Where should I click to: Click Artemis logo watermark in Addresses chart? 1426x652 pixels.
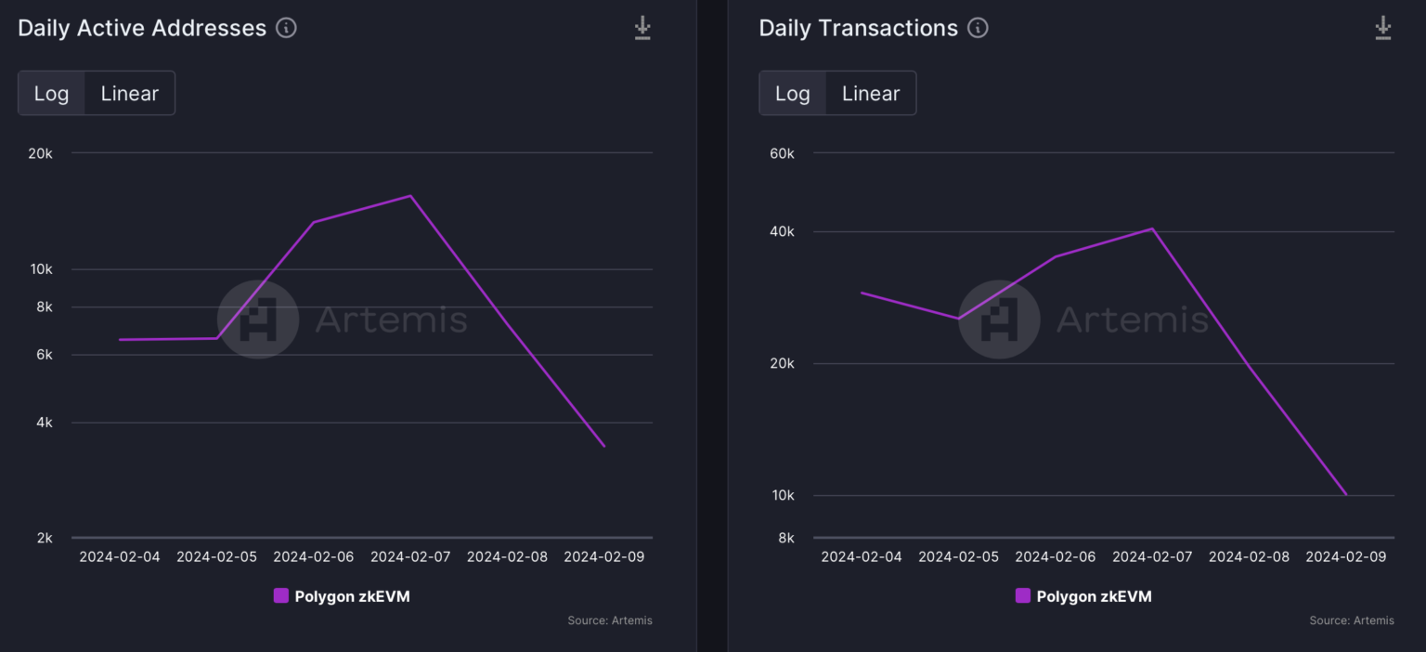pyautogui.click(x=258, y=319)
